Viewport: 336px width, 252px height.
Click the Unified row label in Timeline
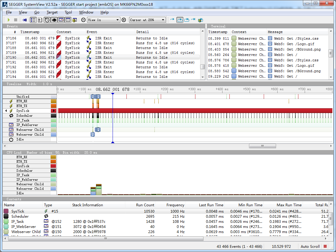23,97
